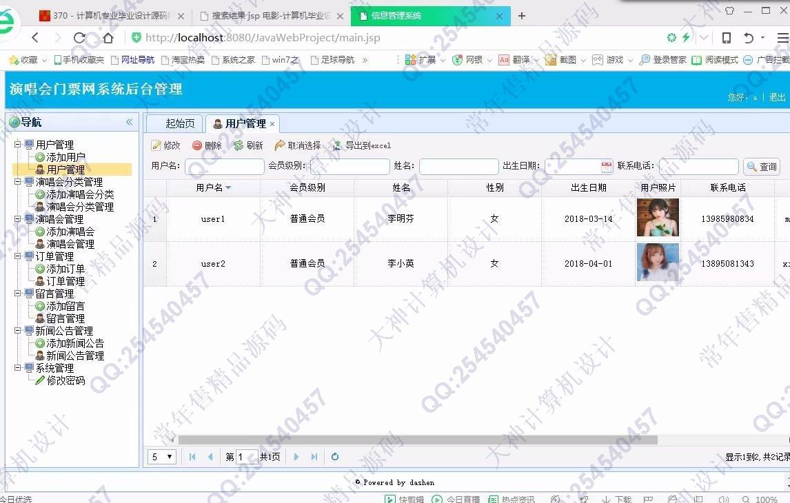Collapse the 系统管理 tree node

click(18, 368)
